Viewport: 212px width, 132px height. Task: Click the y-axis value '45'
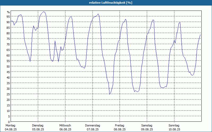tap(8, 72)
